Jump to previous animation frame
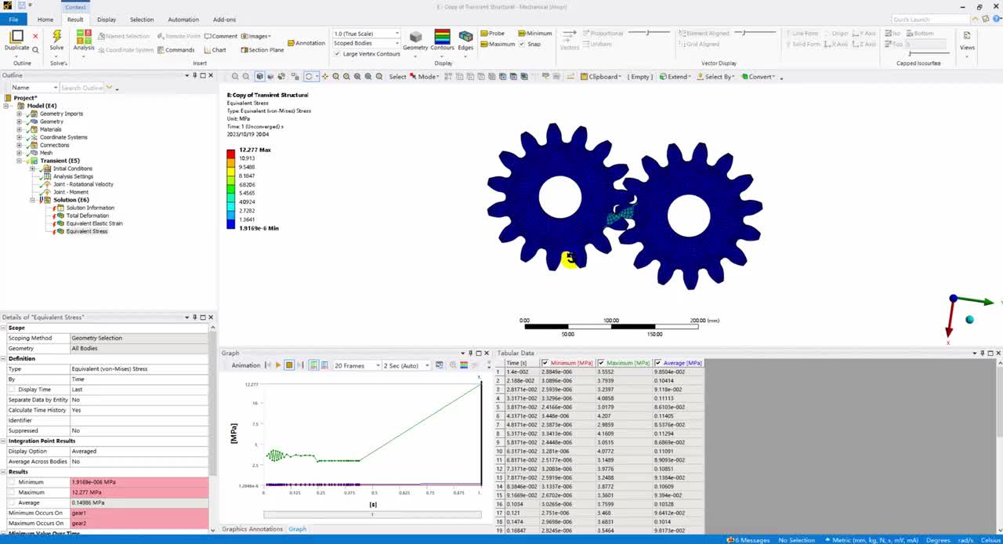The width and height of the screenshot is (1003, 544). (267, 365)
